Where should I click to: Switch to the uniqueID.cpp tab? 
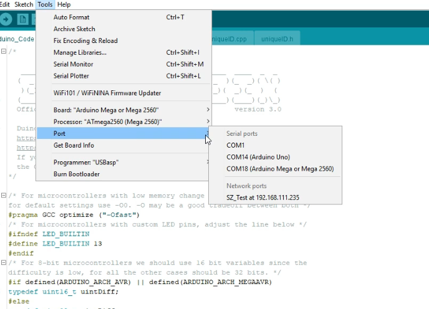(232, 39)
